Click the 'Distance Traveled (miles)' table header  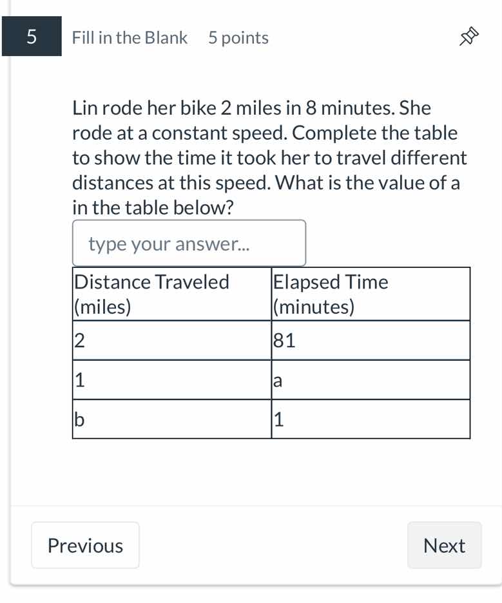171,293
